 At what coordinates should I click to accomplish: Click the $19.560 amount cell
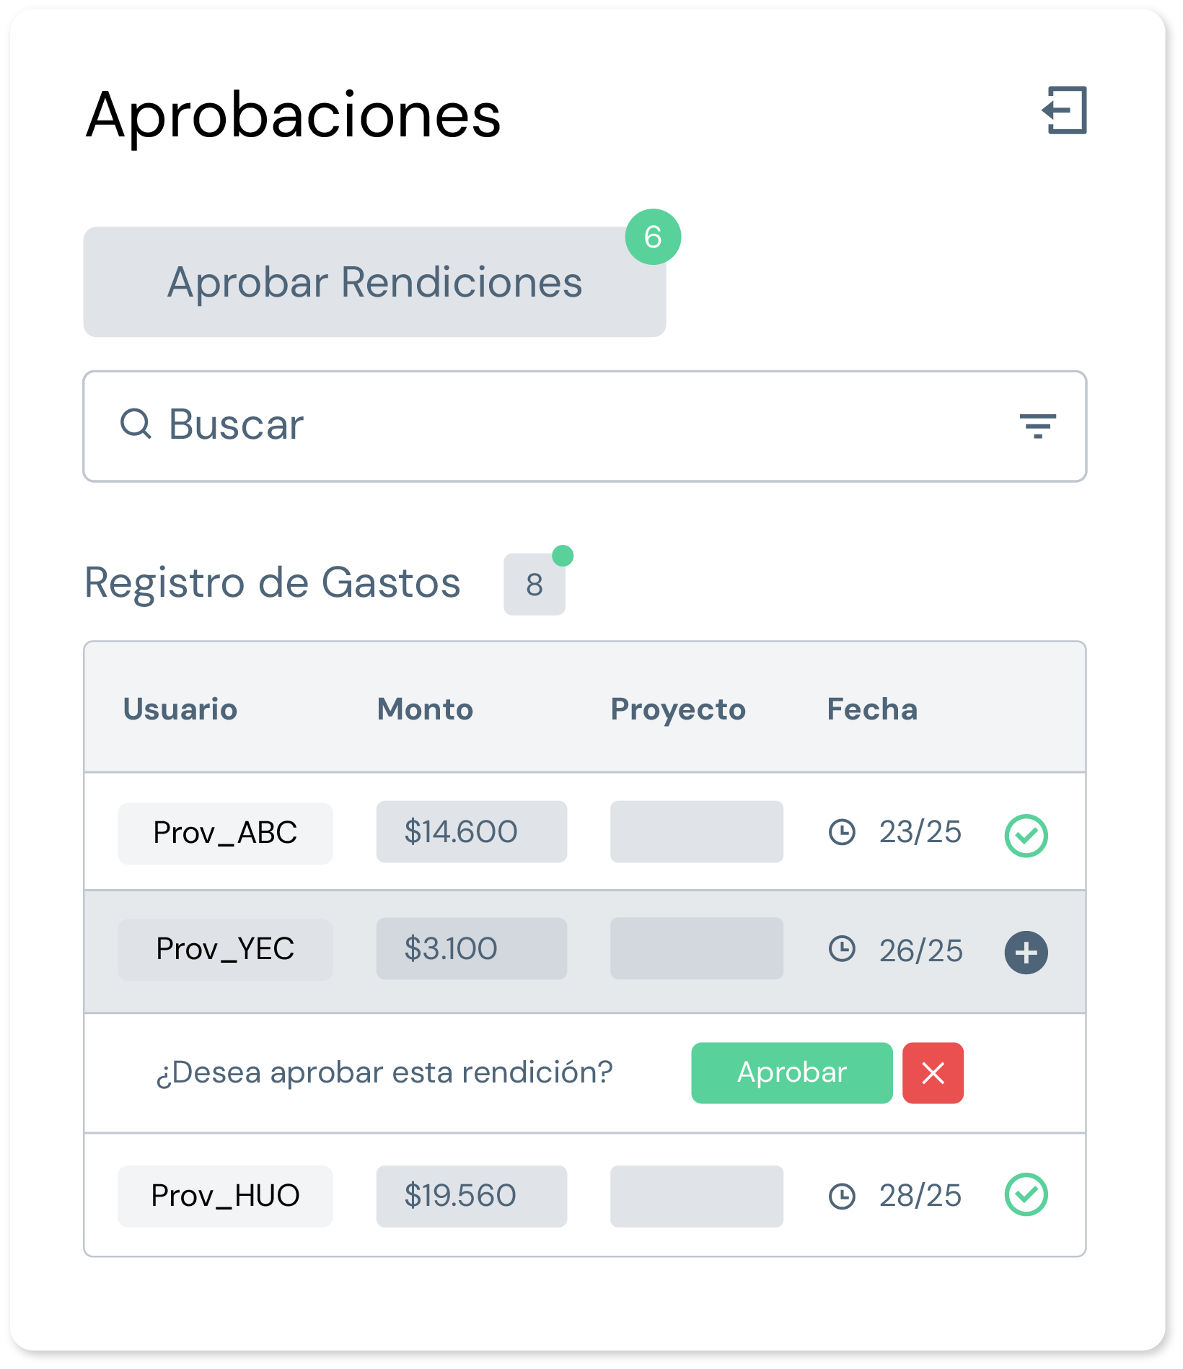(x=471, y=1196)
